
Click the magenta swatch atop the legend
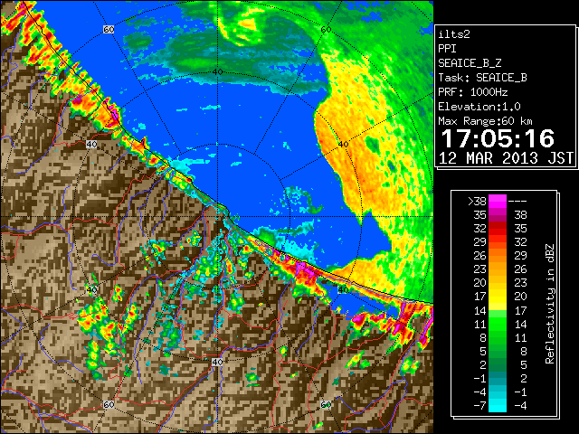pos(498,202)
